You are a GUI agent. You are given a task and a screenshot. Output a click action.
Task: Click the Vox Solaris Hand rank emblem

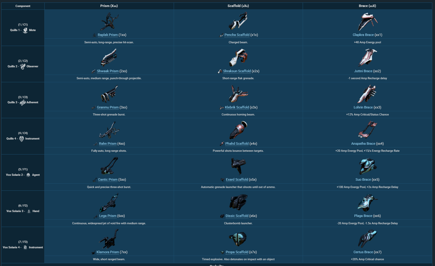click(29, 211)
